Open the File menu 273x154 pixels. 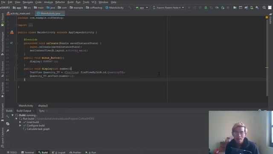click(3, 2)
